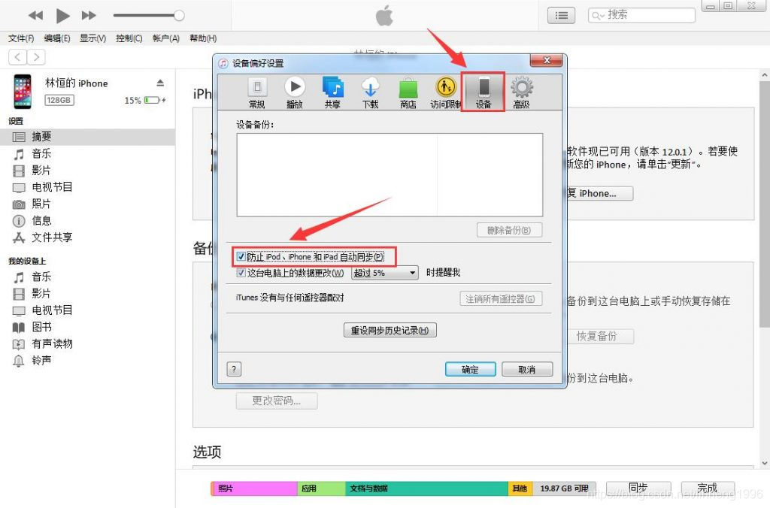Click the 设备备份 list box
The height and width of the screenshot is (508, 770).
[x=390, y=175]
